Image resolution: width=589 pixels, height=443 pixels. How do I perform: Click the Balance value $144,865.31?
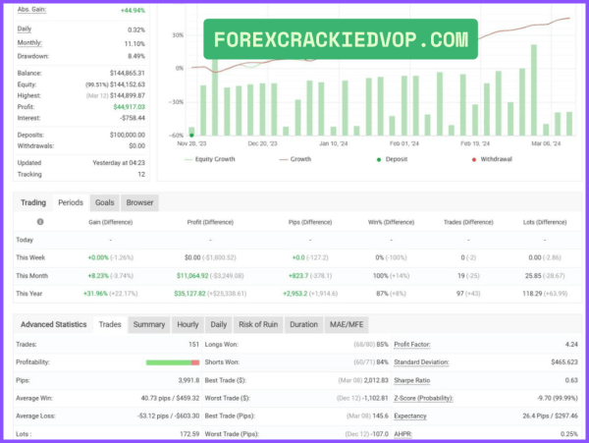128,73
